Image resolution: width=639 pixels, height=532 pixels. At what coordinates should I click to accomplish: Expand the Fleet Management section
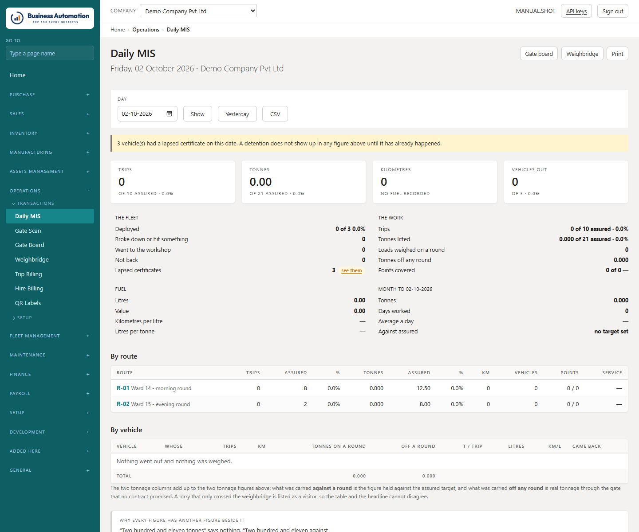tap(50, 336)
